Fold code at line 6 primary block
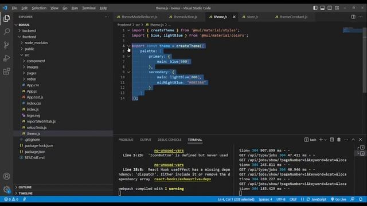The width and height of the screenshot is (367, 206). tap(128, 56)
